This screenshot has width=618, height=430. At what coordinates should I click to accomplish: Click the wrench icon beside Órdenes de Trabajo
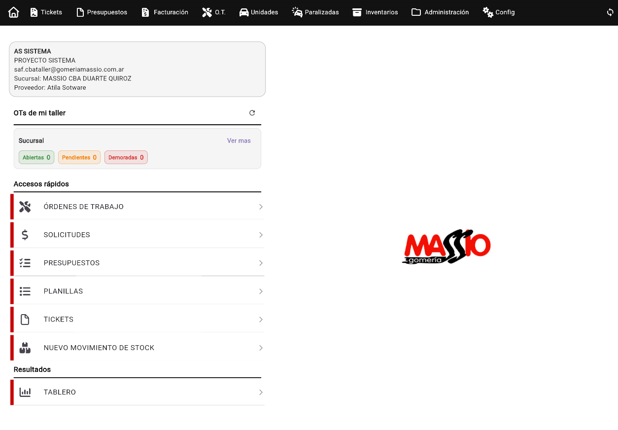pyautogui.click(x=25, y=207)
